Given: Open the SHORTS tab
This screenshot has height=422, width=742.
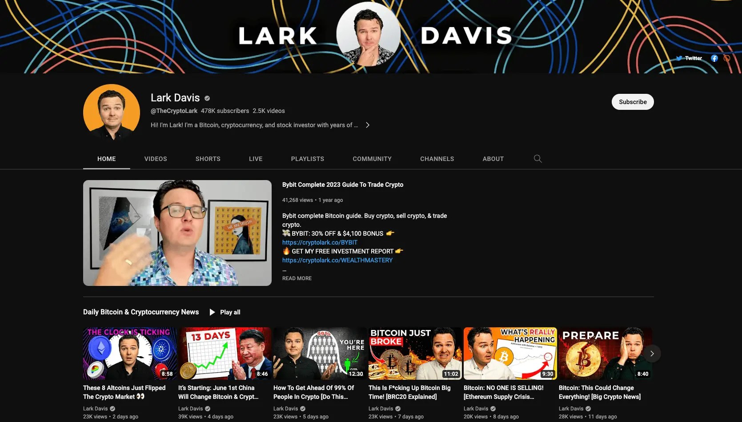Looking at the screenshot, I should click(208, 159).
